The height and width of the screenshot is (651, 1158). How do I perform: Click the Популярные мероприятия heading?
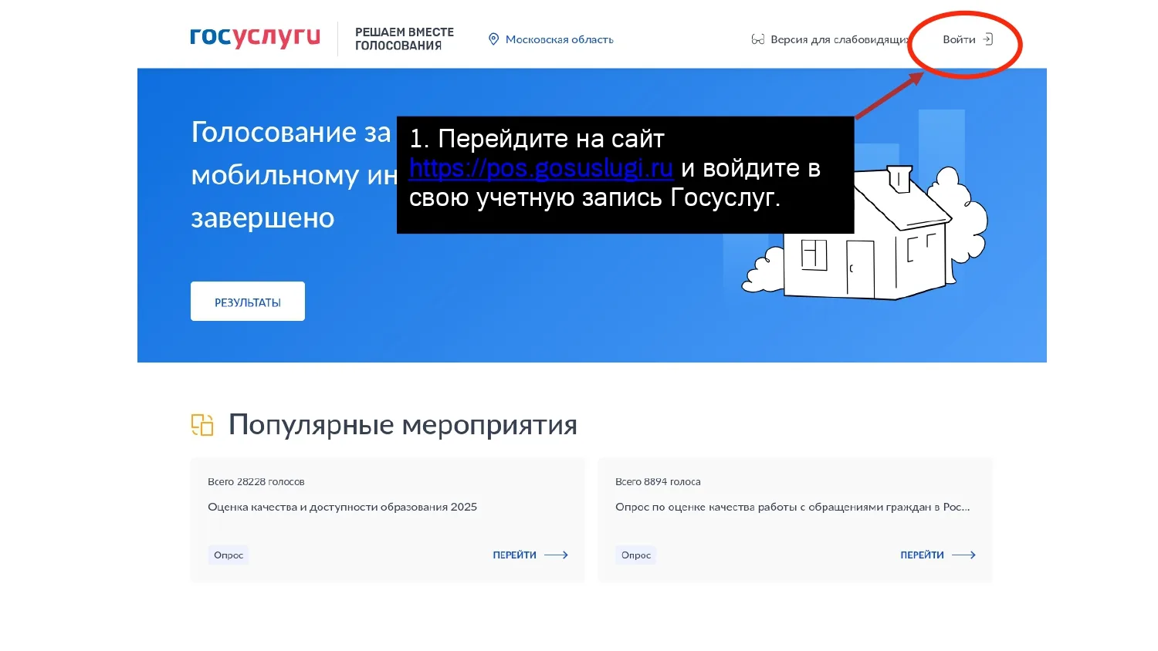[403, 425]
